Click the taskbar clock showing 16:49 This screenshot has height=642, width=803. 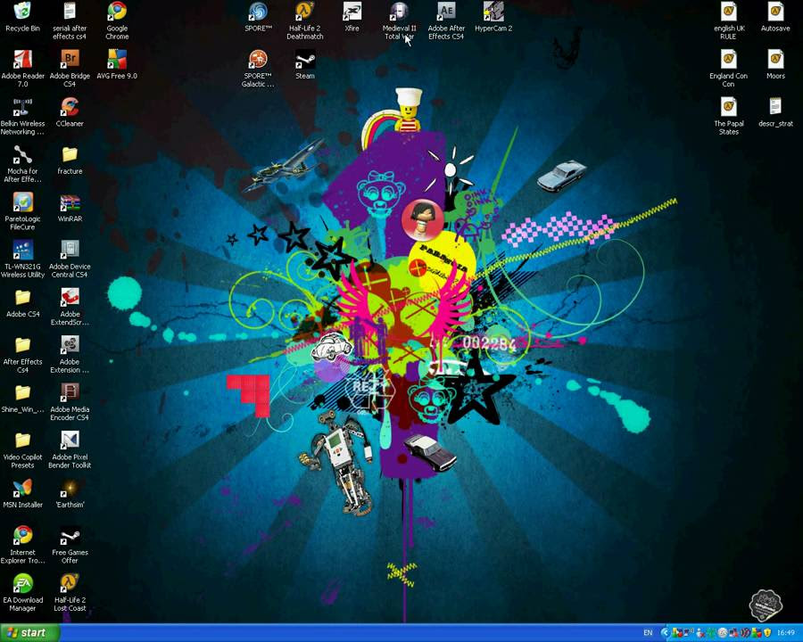coord(785,633)
